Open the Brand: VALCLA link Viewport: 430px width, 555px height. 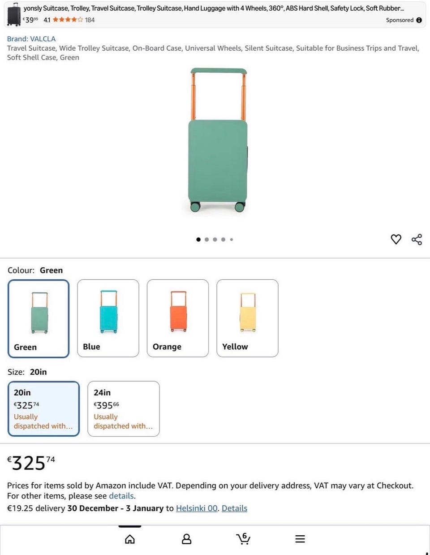(x=31, y=39)
